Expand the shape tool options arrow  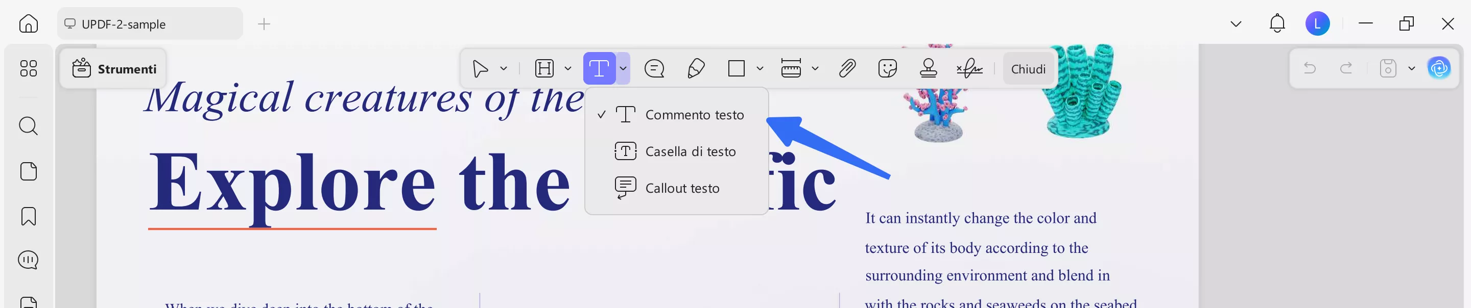tap(760, 69)
